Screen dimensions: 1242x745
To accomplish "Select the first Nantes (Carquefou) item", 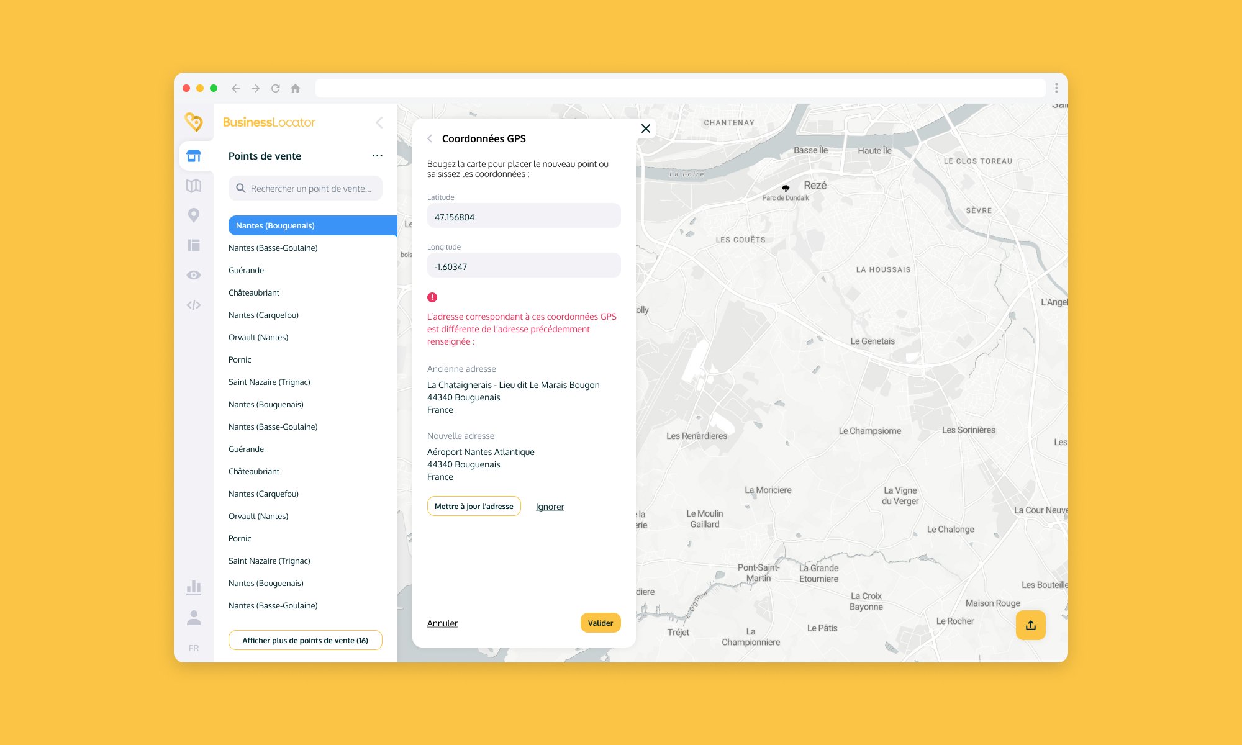I will click(263, 315).
